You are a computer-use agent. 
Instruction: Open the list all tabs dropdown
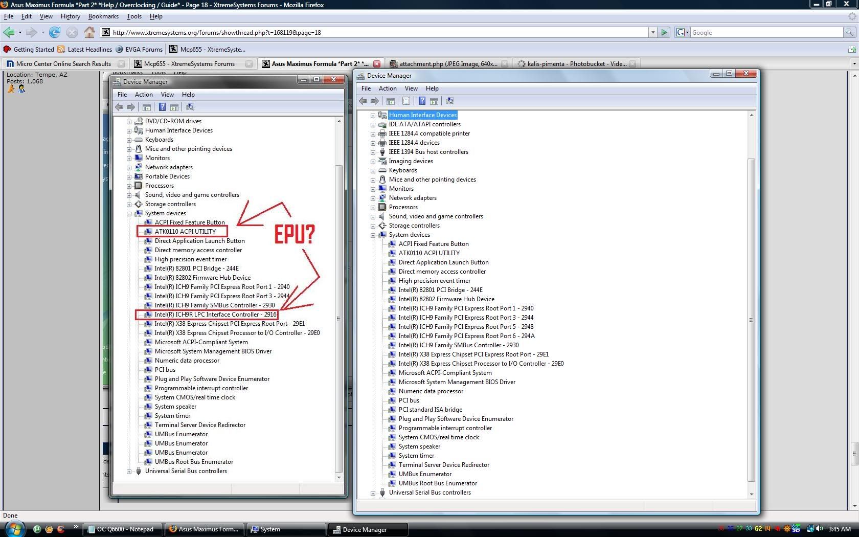pyautogui.click(x=854, y=64)
